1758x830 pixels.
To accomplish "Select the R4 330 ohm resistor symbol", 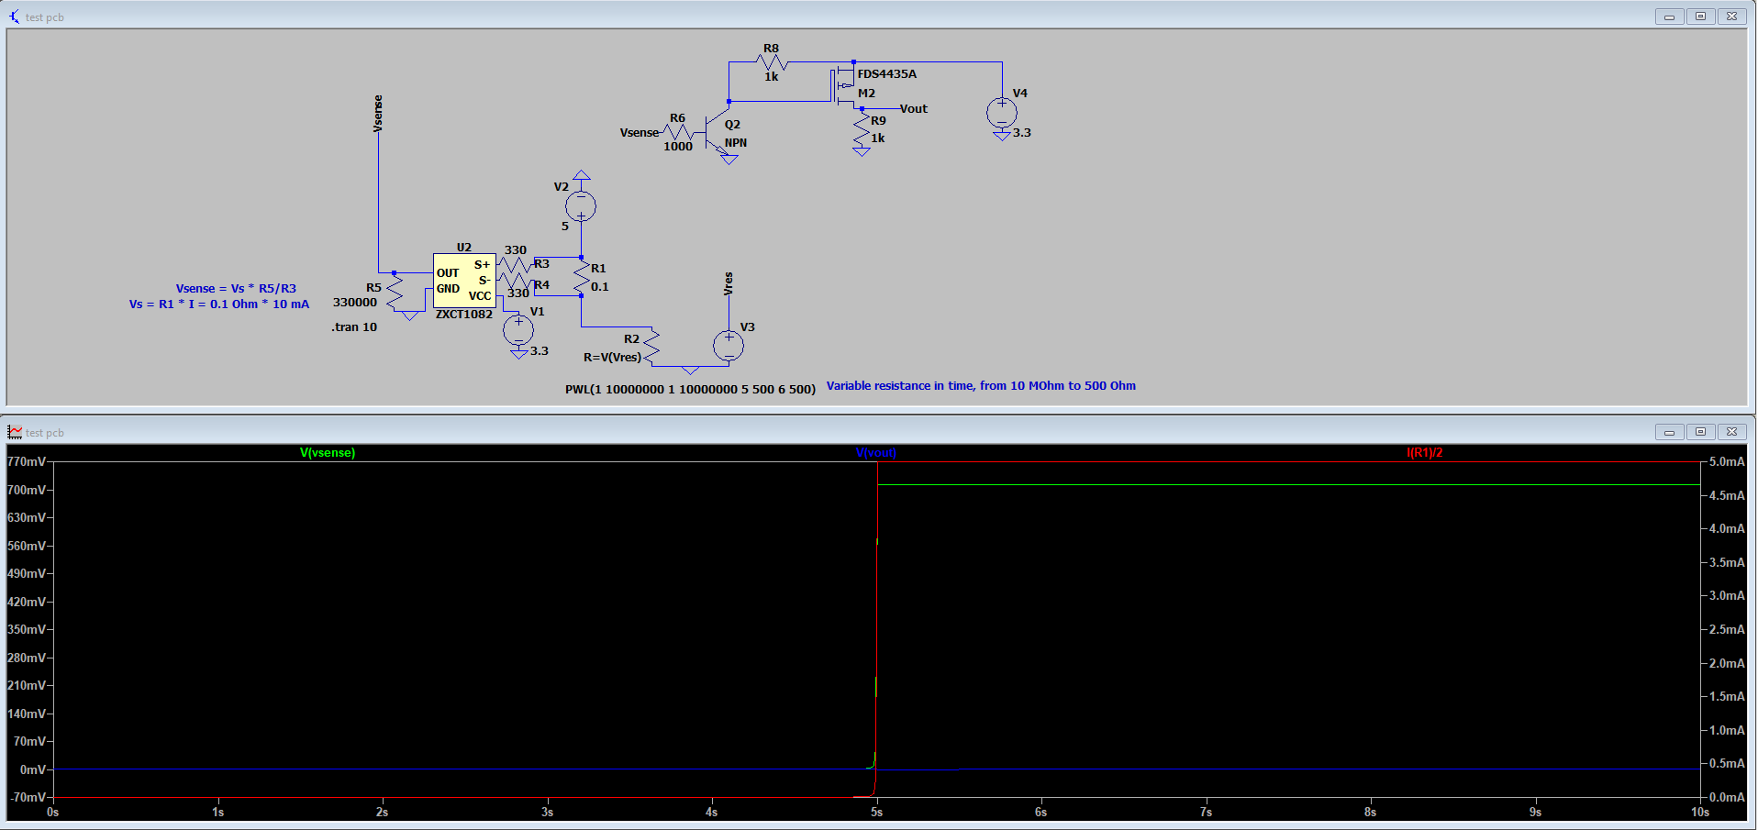I will click(x=515, y=282).
